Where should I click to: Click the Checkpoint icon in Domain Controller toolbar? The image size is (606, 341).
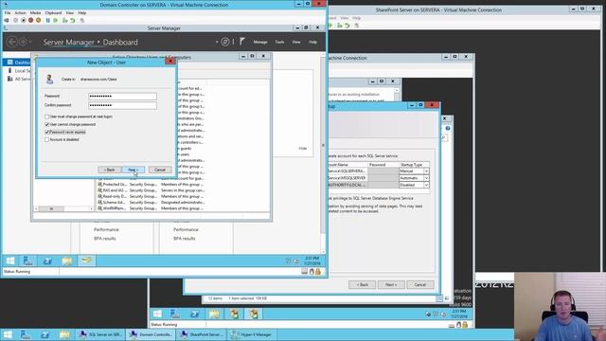(x=65, y=20)
